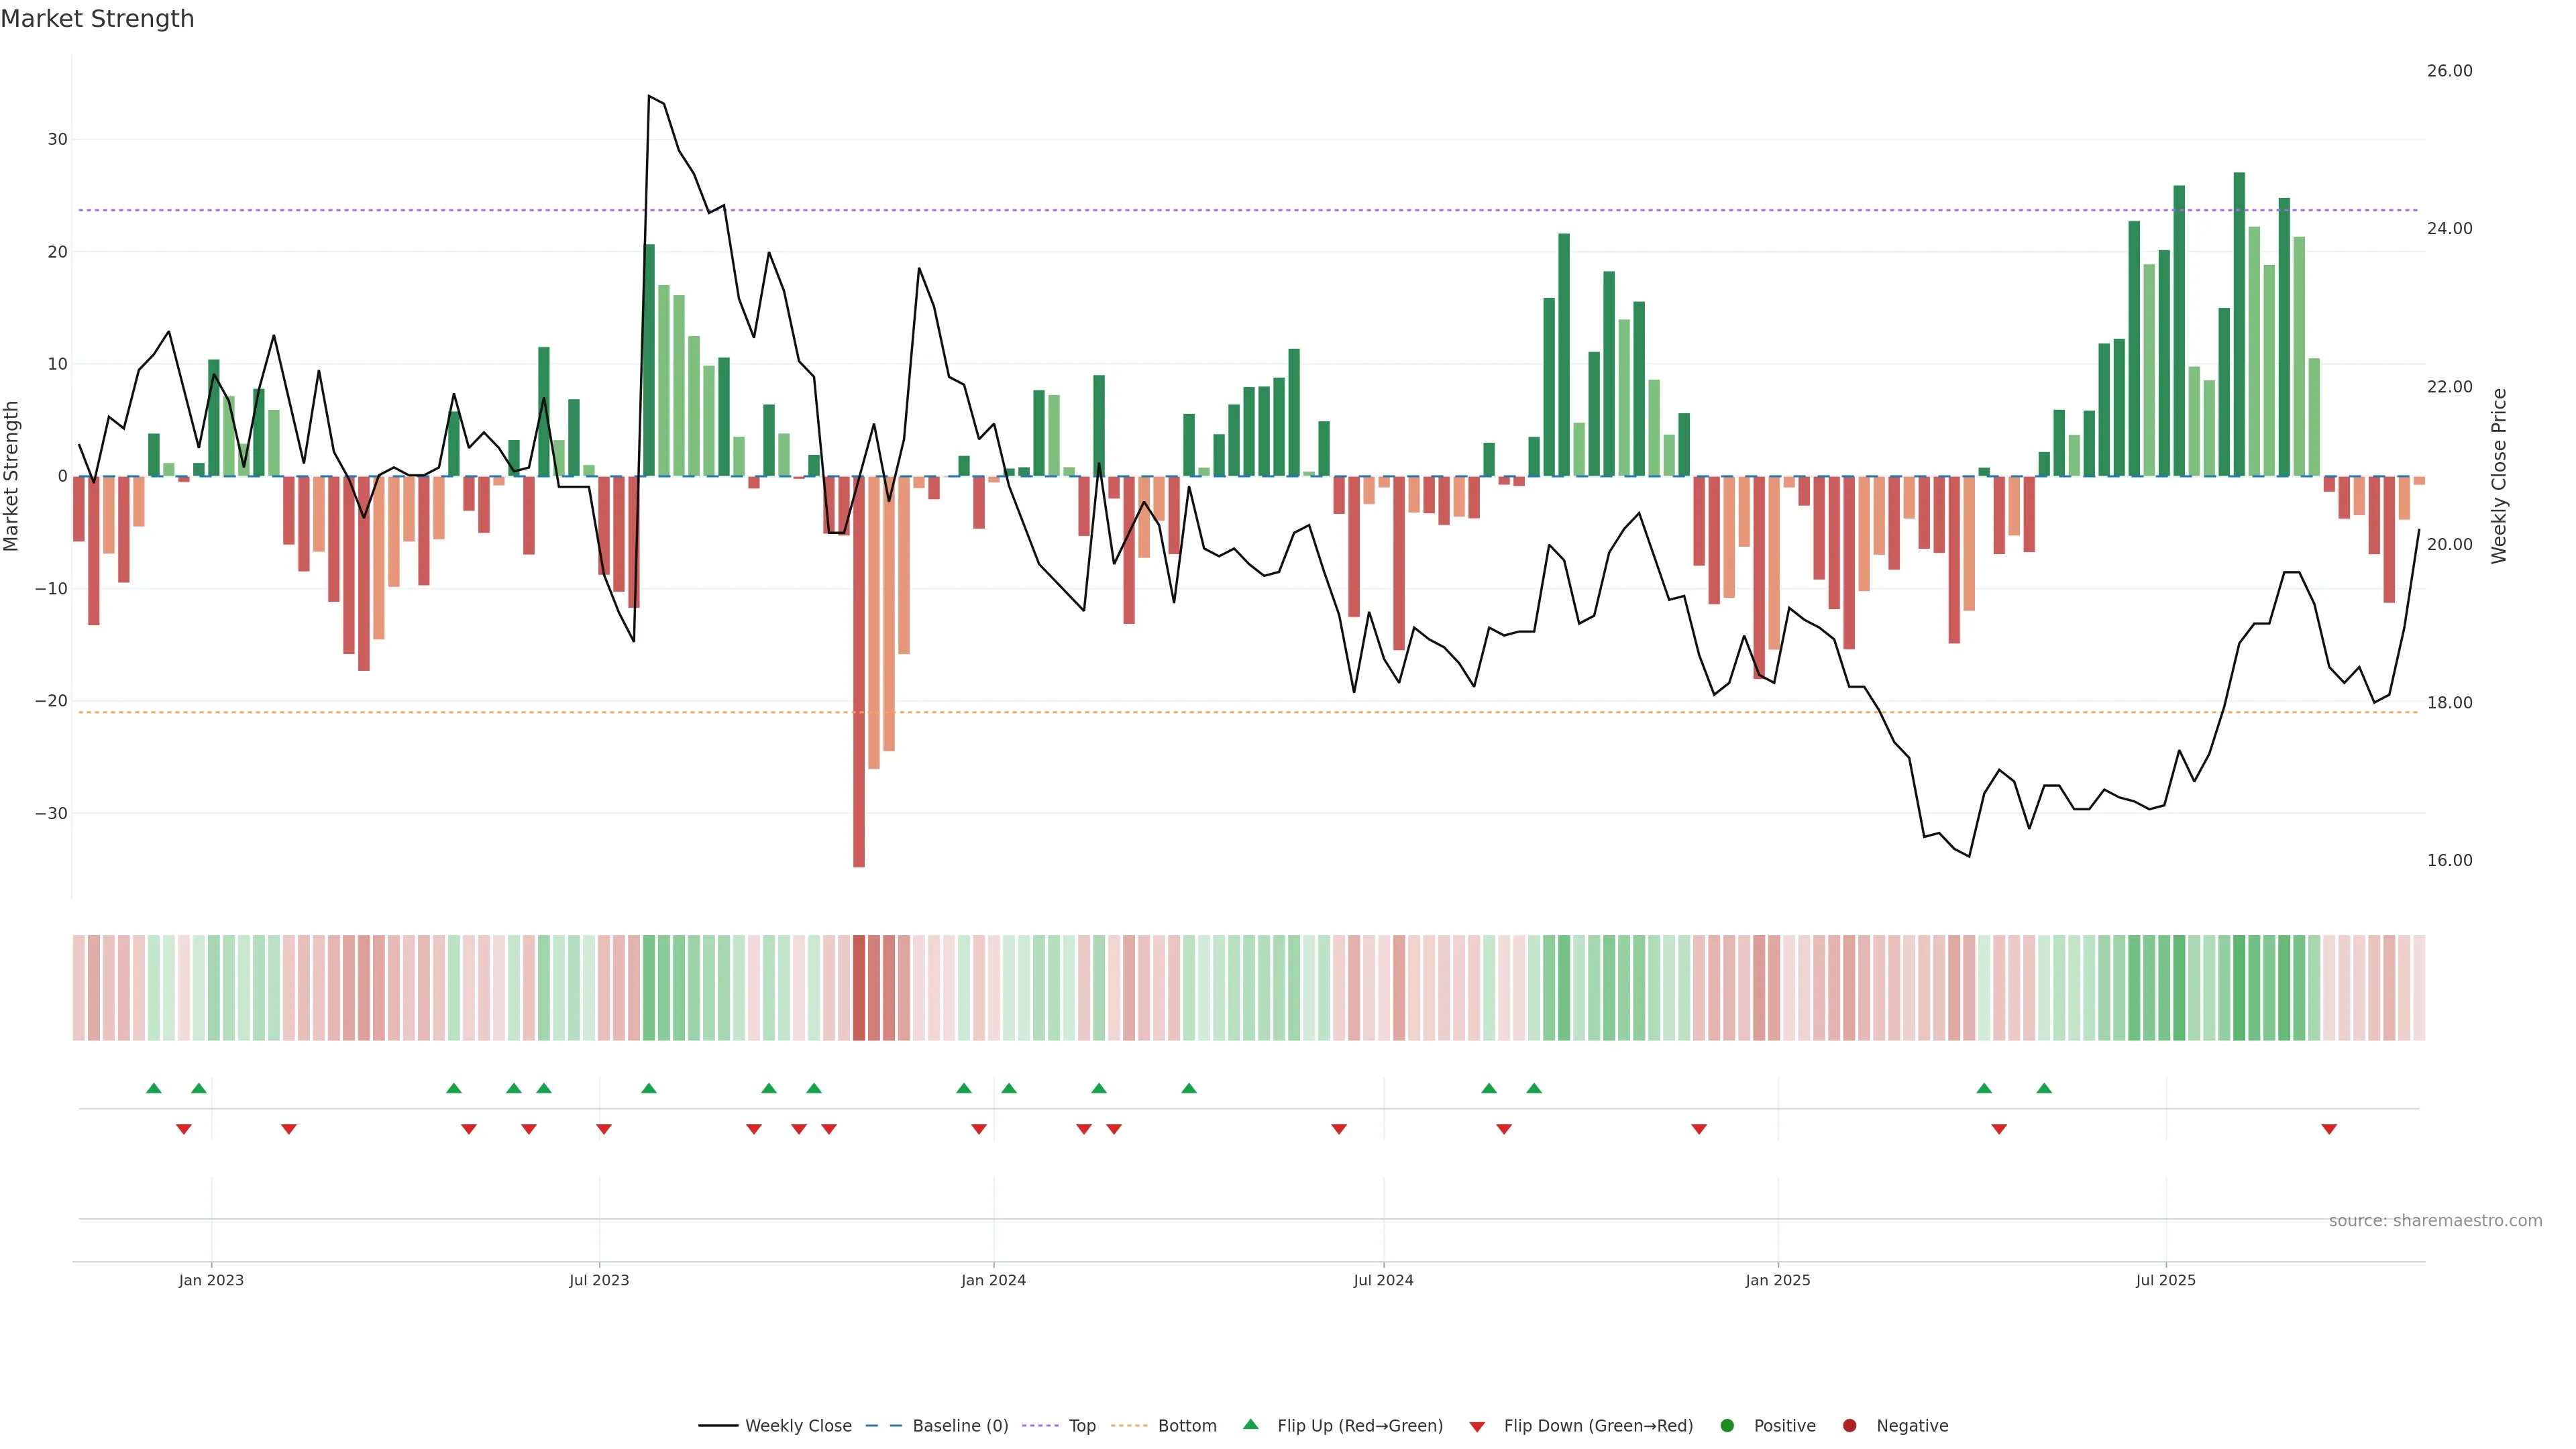This screenshot has width=2576, height=1449.
Task: Click the dashed Baseline (0) legend marker
Action: pyautogui.click(x=883, y=1426)
